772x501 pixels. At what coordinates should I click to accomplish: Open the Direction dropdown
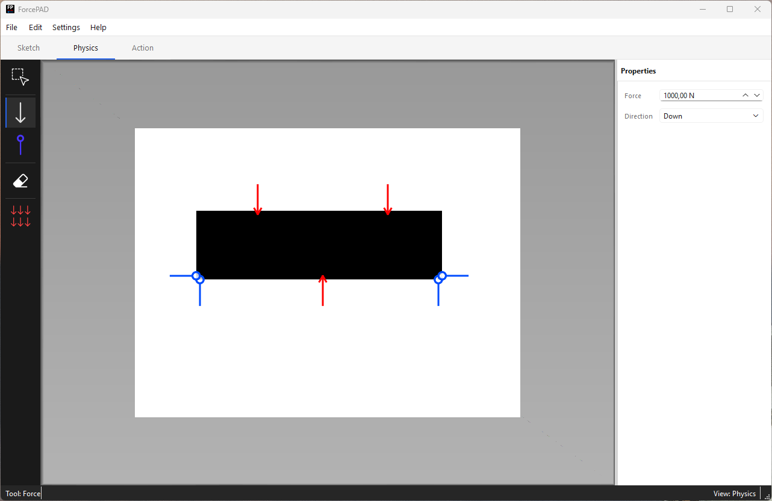(711, 116)
